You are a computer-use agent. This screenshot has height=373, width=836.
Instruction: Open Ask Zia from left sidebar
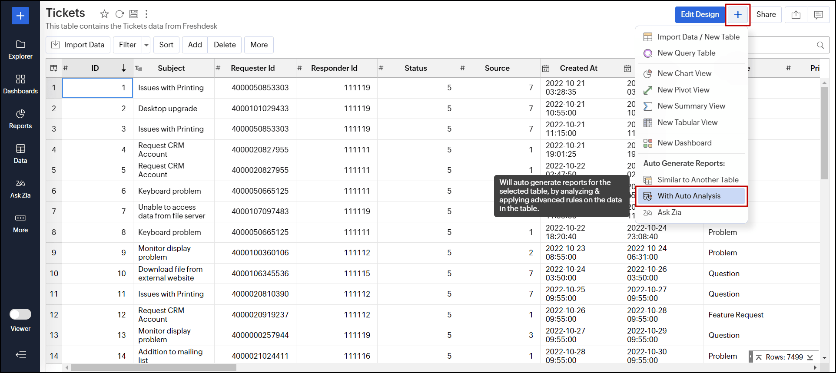(x=20, y=188)
